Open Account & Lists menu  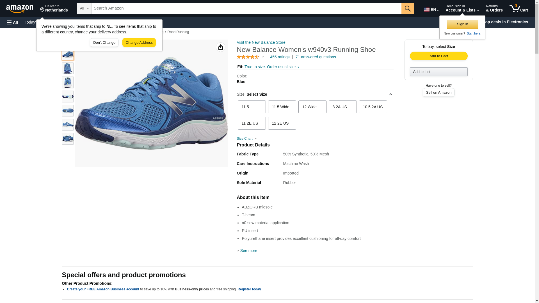pyautogui.click(x=462, y=8)
